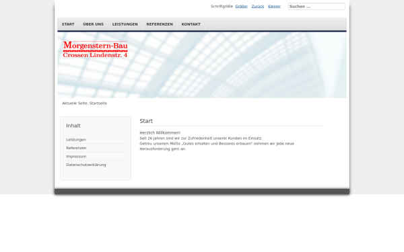404x252 pixels.
Task: Click the Zurück font size reset link
Action: click(x=258, y=7)
